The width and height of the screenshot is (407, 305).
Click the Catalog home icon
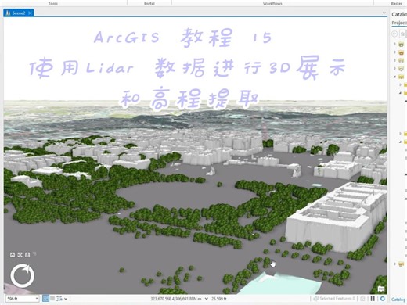403,34
